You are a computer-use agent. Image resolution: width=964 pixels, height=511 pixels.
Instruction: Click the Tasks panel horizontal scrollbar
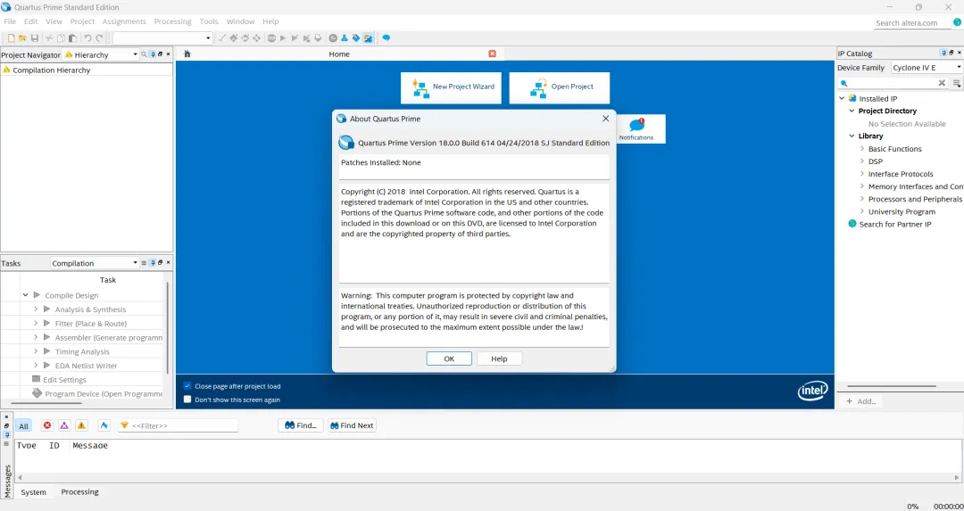[x=46, y=403]
